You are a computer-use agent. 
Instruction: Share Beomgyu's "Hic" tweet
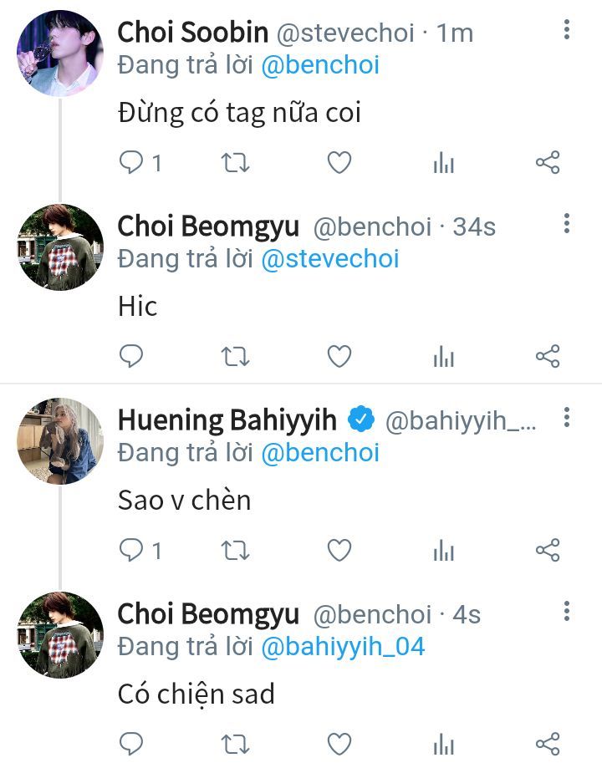pyautogui.click(x=548, y=357)
